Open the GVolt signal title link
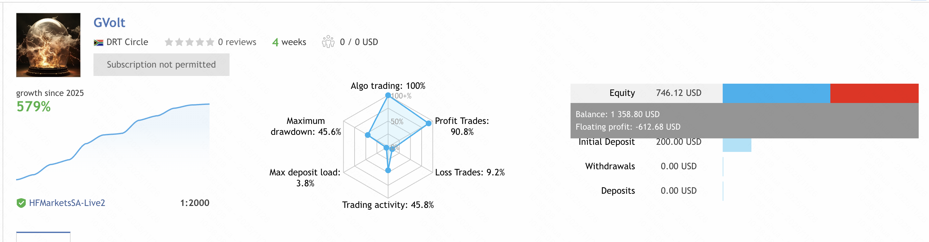 pos(109,23)
